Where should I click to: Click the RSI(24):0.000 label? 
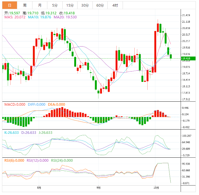click(x=62, y=161)
